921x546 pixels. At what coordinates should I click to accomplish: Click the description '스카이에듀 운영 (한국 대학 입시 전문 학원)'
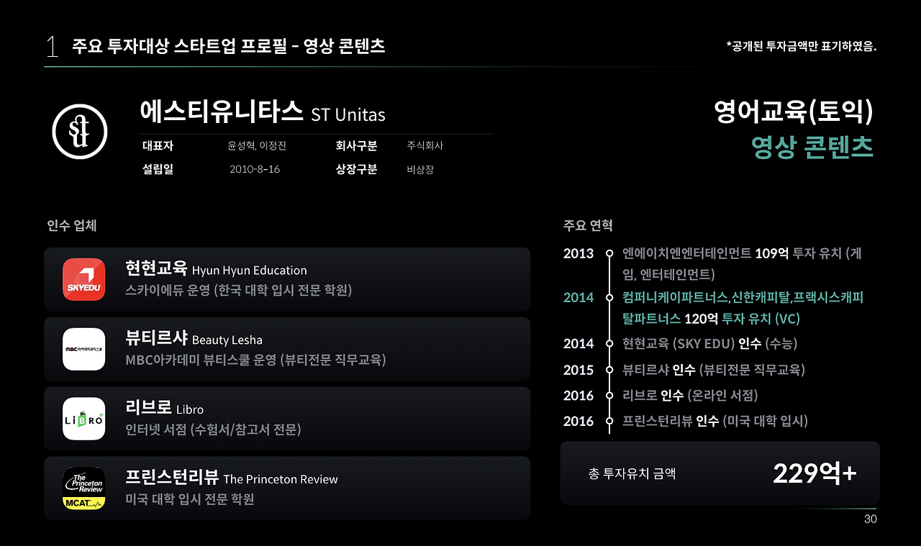(239, 291)
